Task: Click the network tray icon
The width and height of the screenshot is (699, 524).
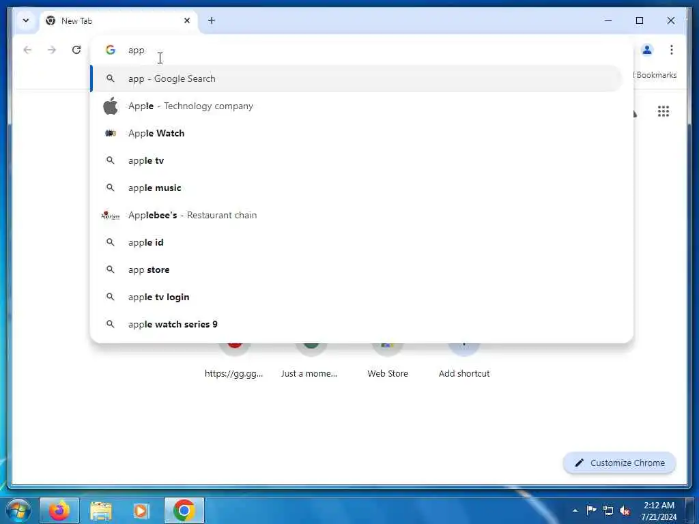Action: tap(608, 510)
